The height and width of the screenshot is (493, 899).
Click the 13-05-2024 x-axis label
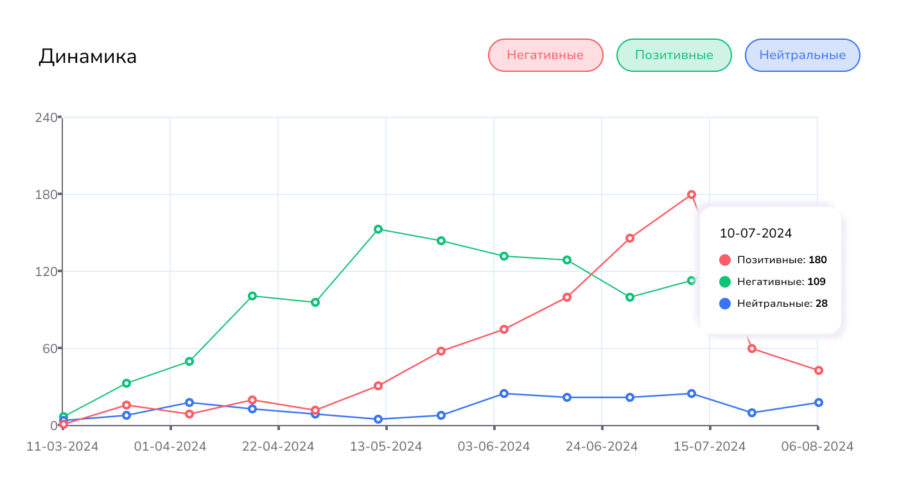point(386,446)
